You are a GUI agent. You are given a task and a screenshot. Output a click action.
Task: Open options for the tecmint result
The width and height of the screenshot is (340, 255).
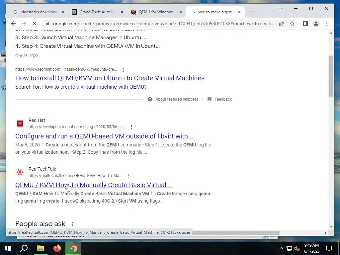123,70
